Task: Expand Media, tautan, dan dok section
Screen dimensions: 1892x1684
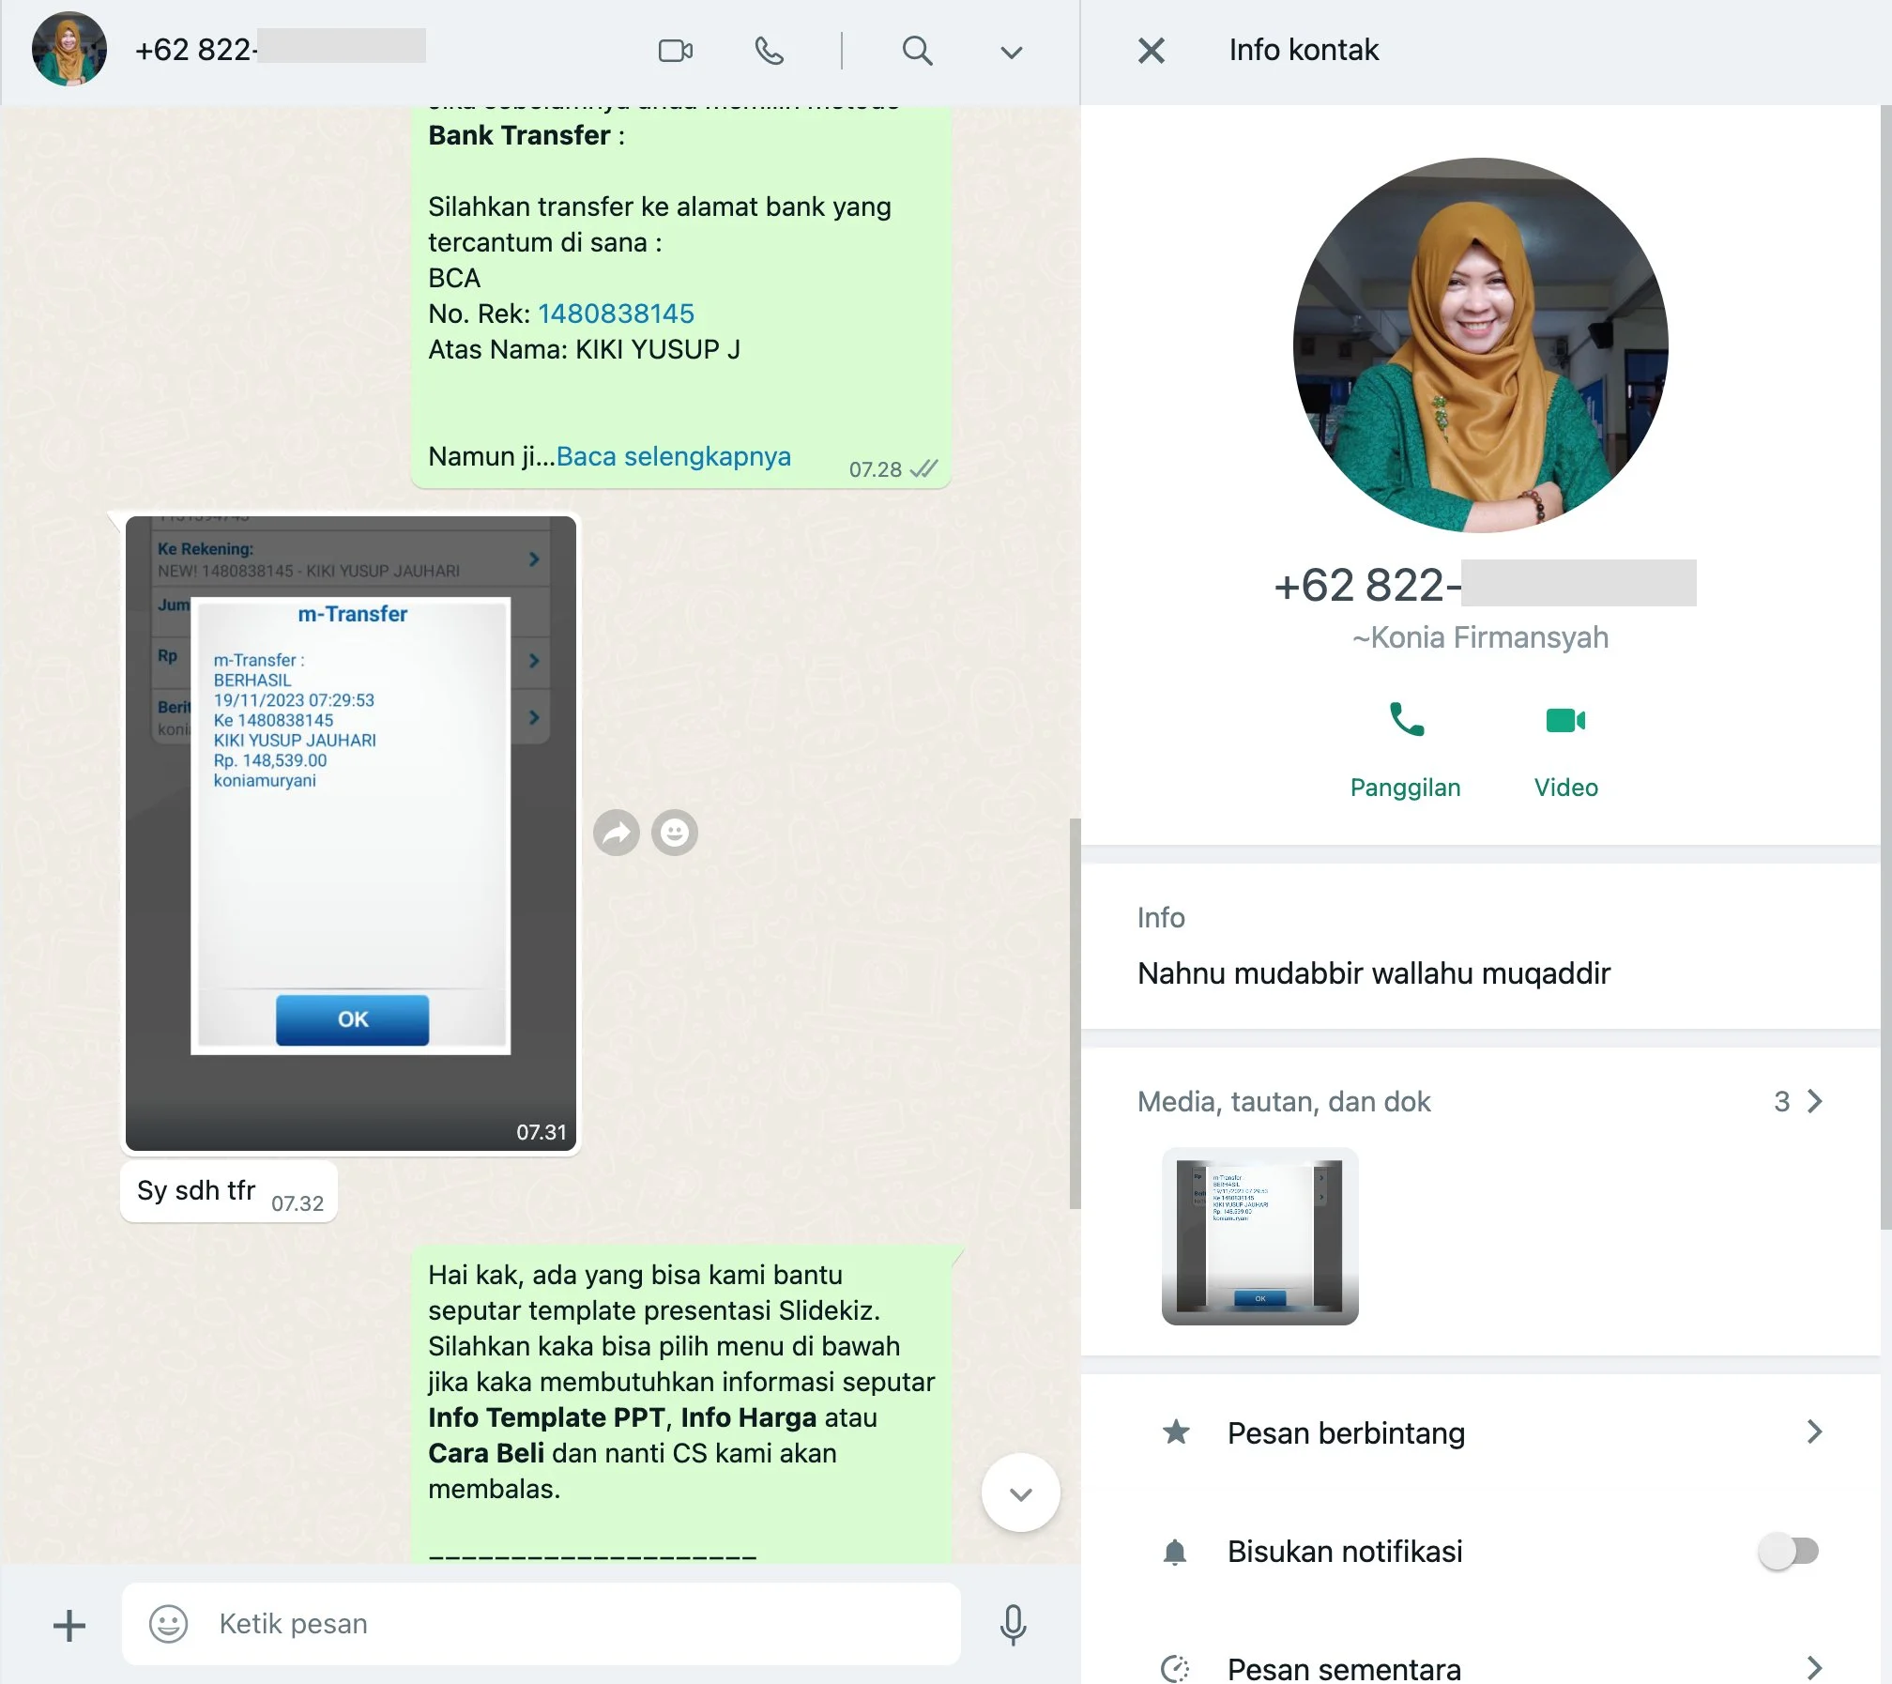Action: (x=1813, y=1101)
